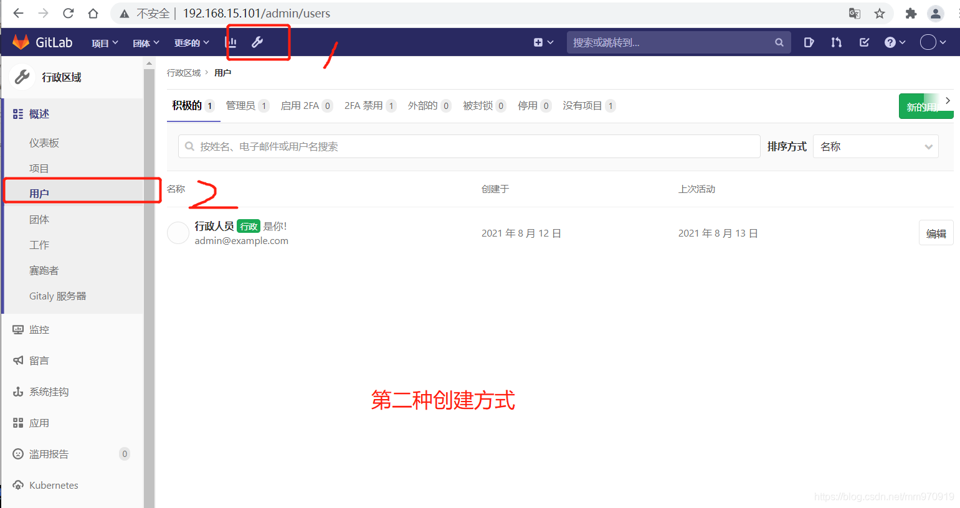Viewport: 960px width, 508px height.
Task: Click the Kubernetes icon in sidebar
Action: pos(18,485)
